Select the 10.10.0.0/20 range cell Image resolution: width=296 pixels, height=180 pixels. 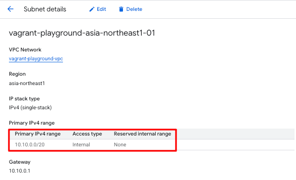tap(30, 144)
